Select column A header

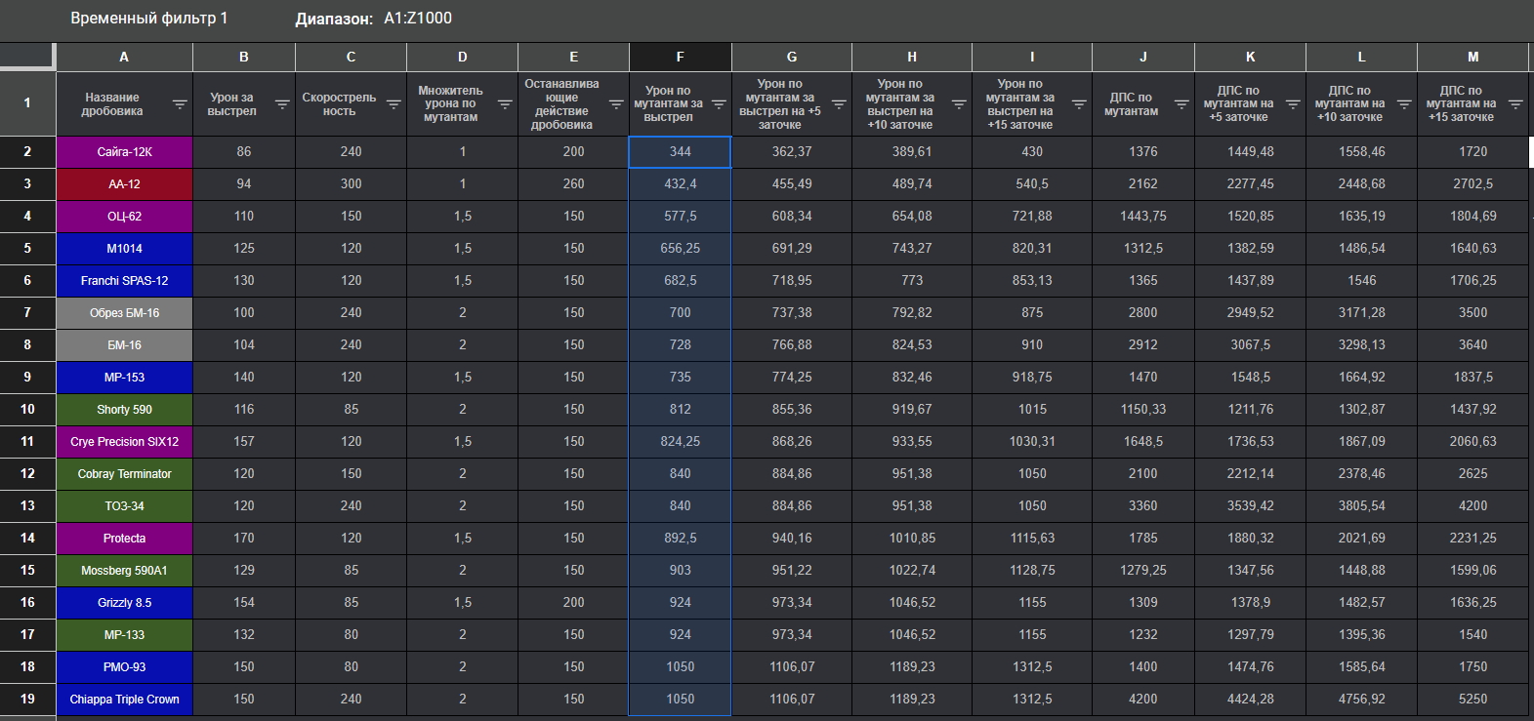(x=124, y=57)
